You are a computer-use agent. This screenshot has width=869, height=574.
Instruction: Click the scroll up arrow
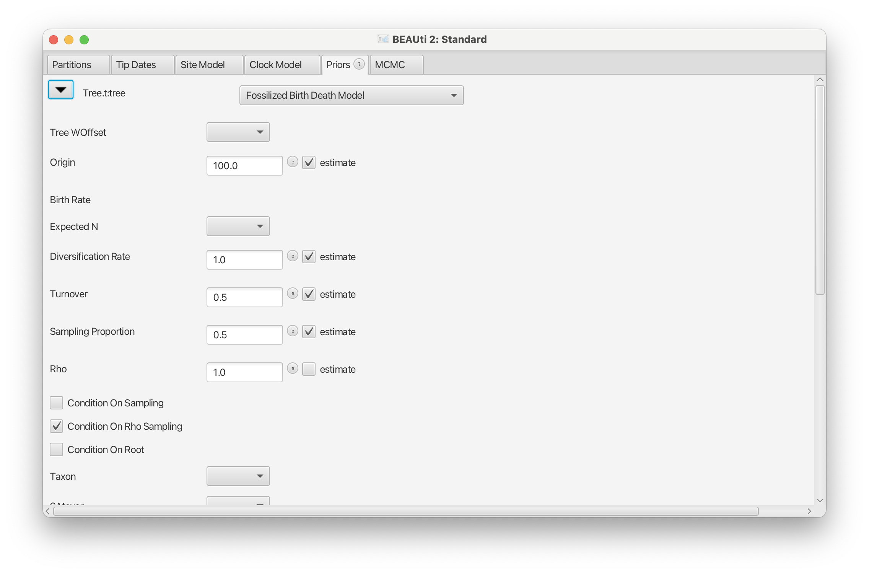click(x=820, y=79)
